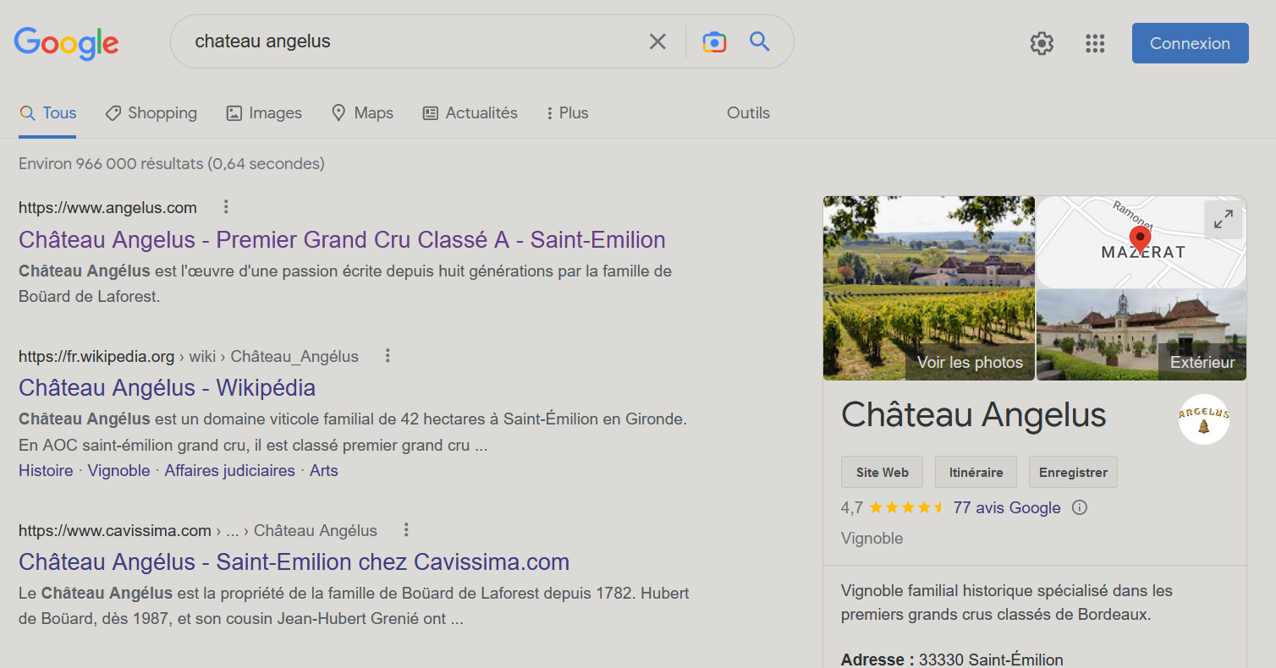This screenshot has width=1276, height=668.
Task: Click the info icon next to reviews
Action: coord(1080,507)
